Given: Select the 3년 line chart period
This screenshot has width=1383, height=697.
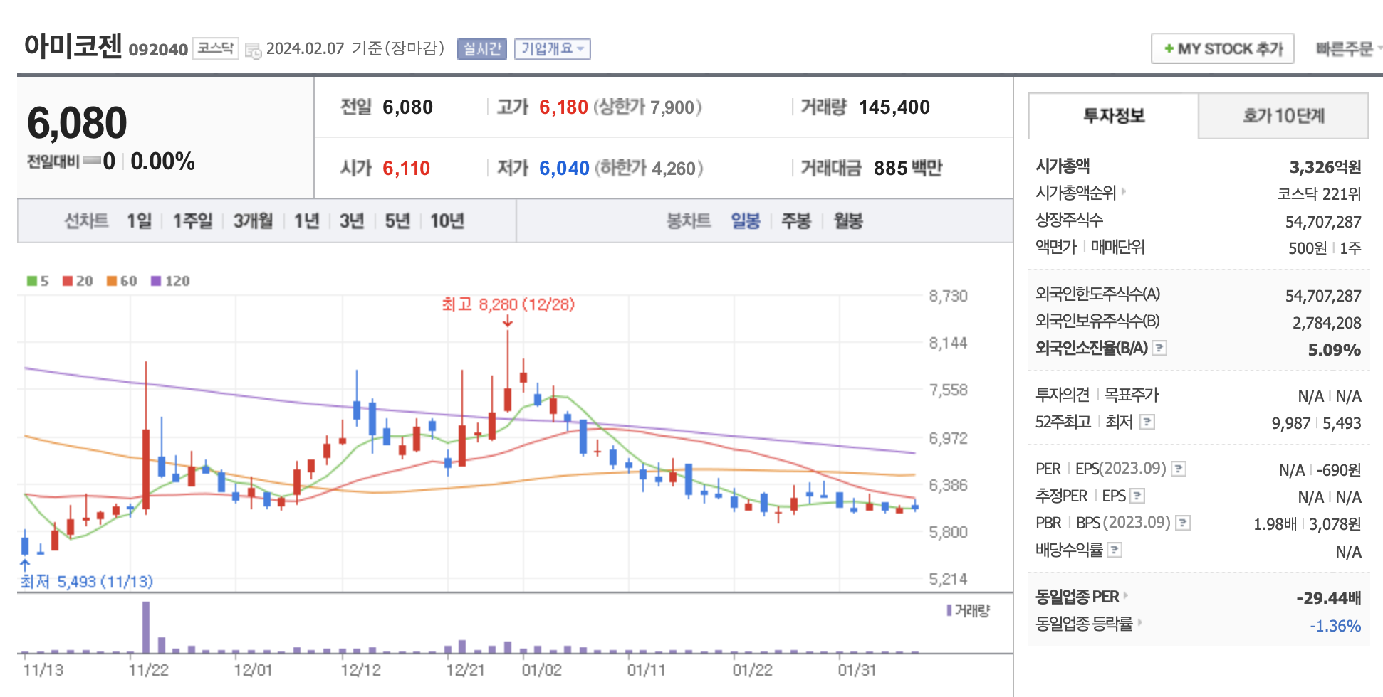Looking at the screenshot, I should (x=352, y=220).
